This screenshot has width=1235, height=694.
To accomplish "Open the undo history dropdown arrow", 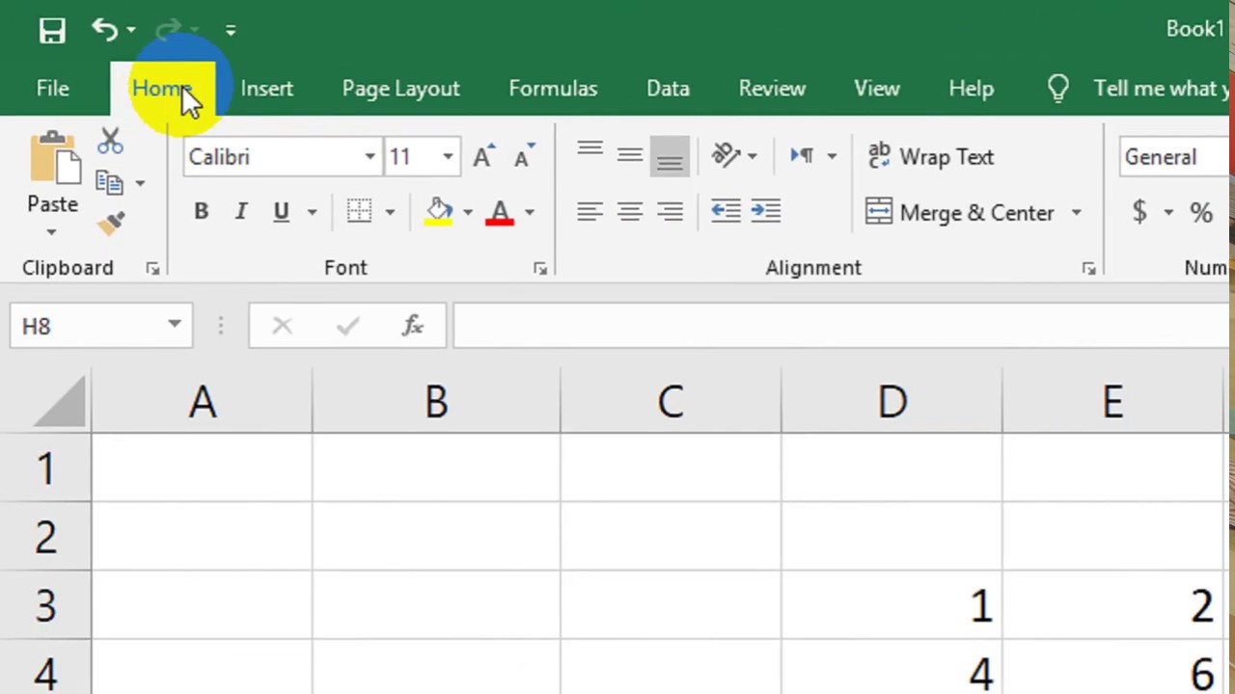I will click(x=131, y=31).
